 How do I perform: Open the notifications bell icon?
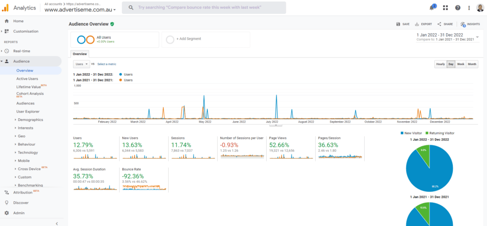pos(432,8)
